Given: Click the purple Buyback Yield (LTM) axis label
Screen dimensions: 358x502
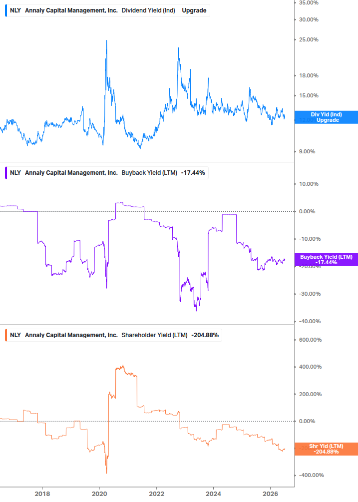Looking at the screenshot, I should pos(326,260).
